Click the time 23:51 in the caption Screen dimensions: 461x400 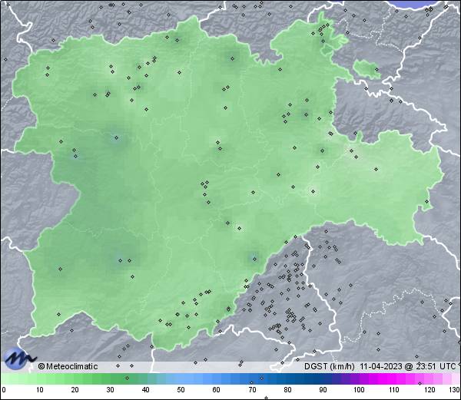[426, 366]
